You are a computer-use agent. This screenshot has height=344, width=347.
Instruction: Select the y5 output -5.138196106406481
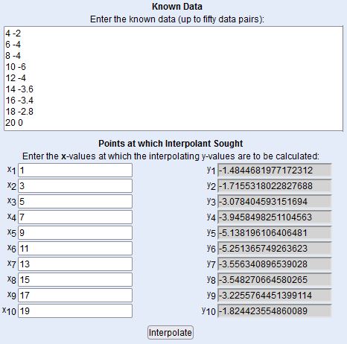pos(275,233)
